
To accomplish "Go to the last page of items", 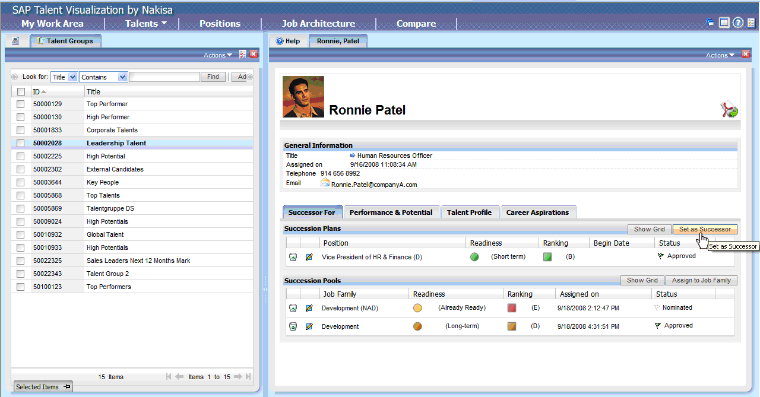I will (248, 377).
